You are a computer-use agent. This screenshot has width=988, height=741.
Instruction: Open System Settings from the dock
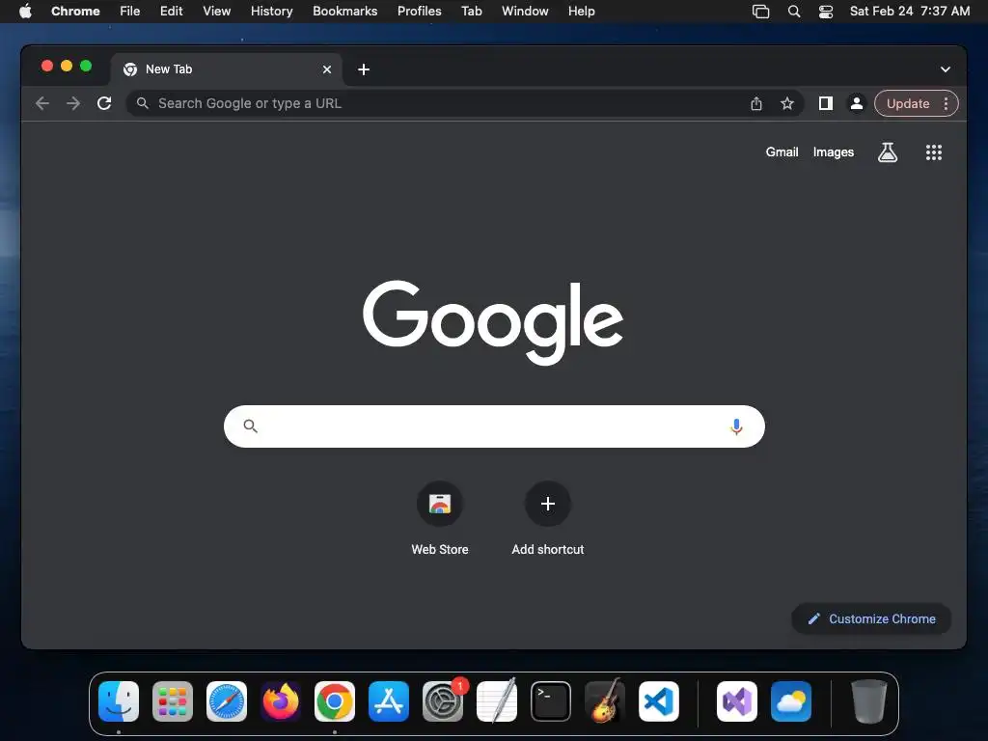[x=443, y=701]
